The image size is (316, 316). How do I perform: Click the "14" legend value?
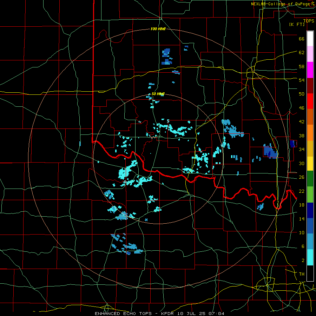(x=302, y=219)
